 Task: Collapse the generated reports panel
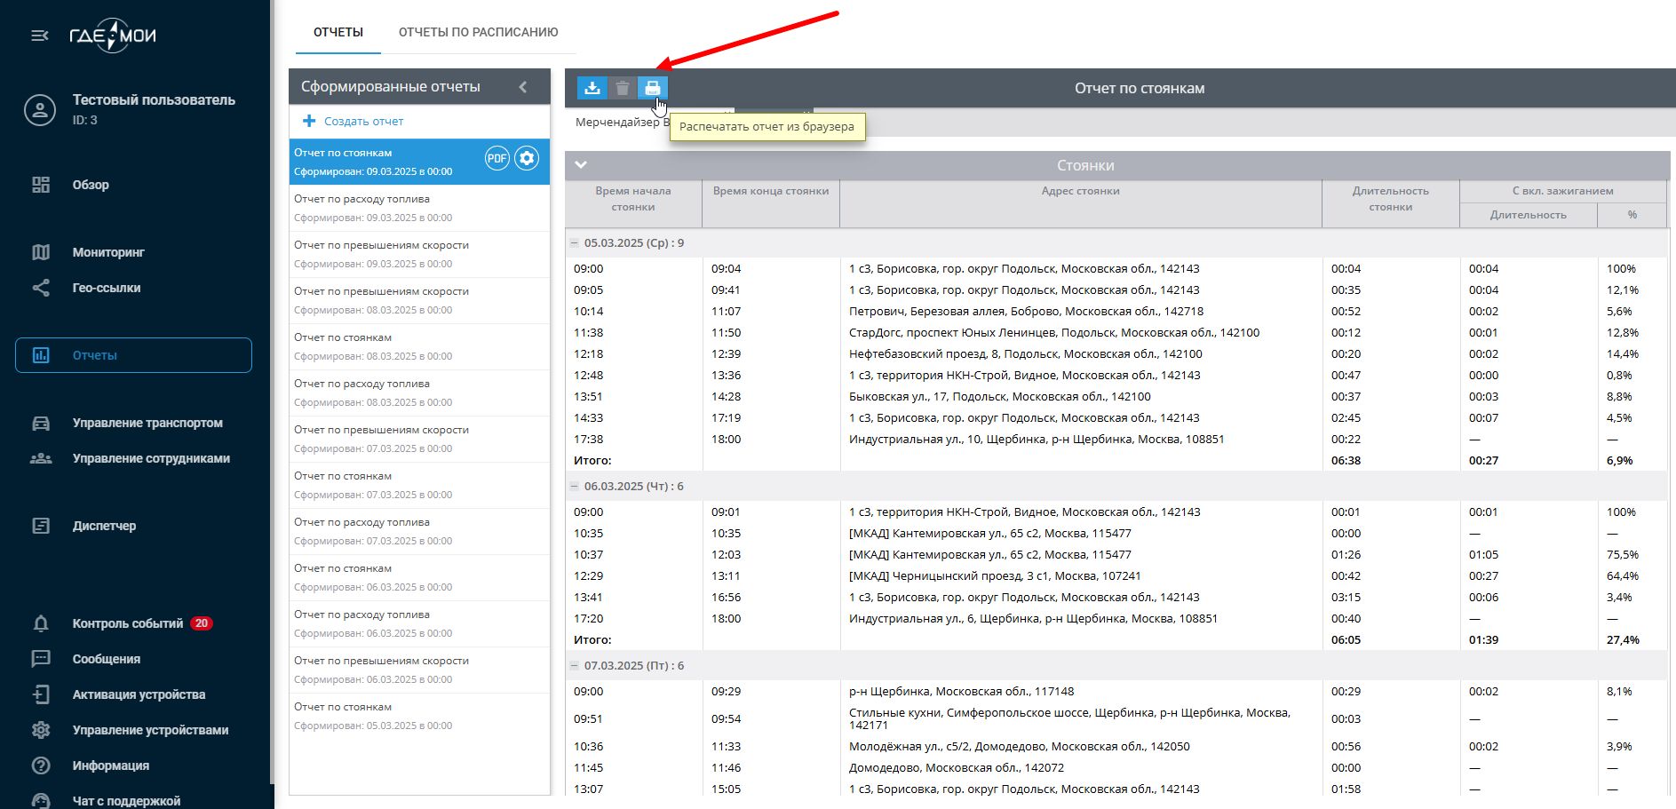point(523,87)
